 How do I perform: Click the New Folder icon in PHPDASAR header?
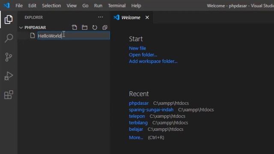[85, 27]
